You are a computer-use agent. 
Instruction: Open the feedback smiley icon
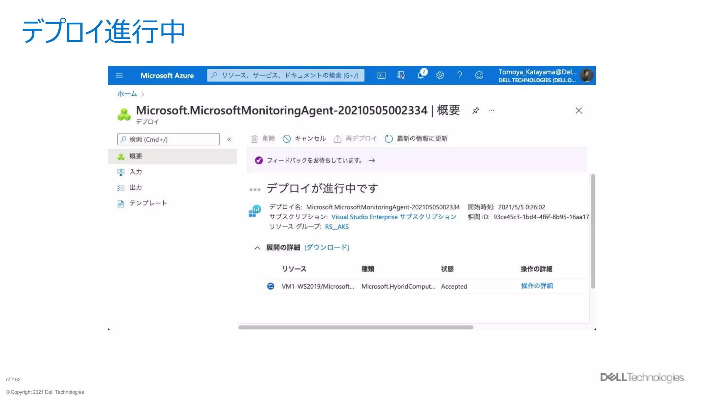479,75
